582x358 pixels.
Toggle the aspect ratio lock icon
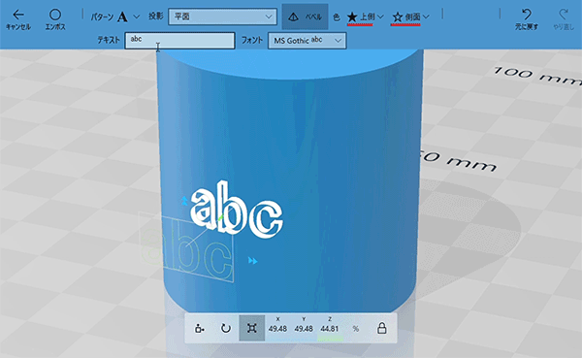pos(381,328)
